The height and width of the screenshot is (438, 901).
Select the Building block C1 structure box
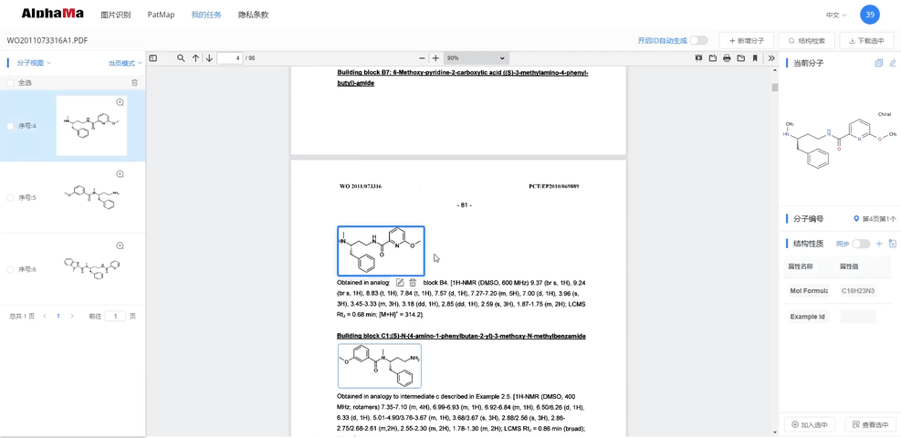[x=379, y=366]
